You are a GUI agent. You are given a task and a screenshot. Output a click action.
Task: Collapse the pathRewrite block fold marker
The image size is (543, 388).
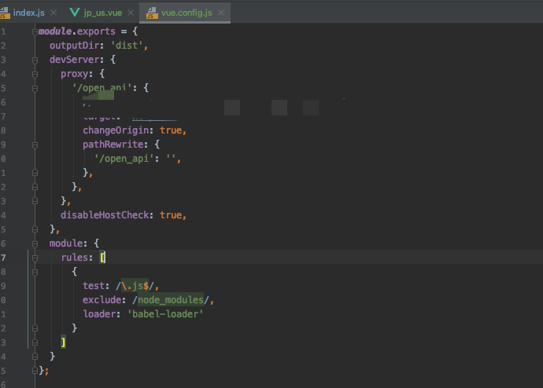click(35, 145)
